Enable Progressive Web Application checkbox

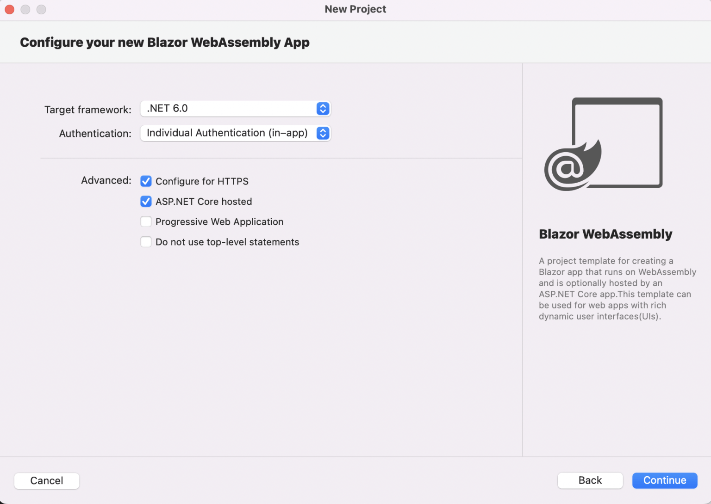146,222
